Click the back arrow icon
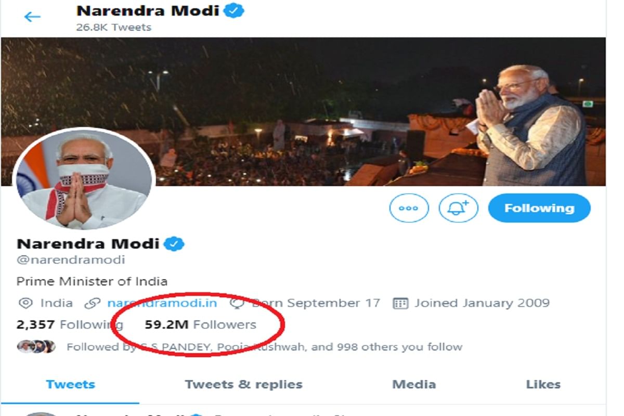The width and height of the screenshot is (624, 416). [x=32, y=17]
